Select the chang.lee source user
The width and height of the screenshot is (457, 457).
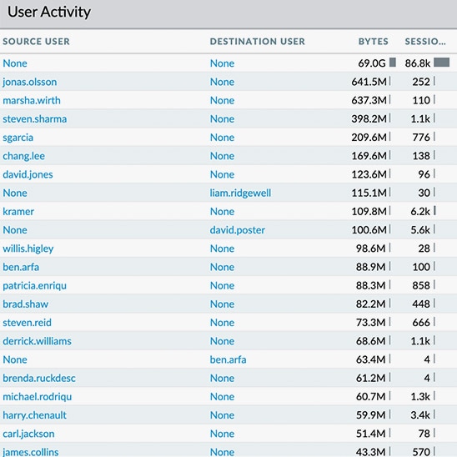pos(23,156)
